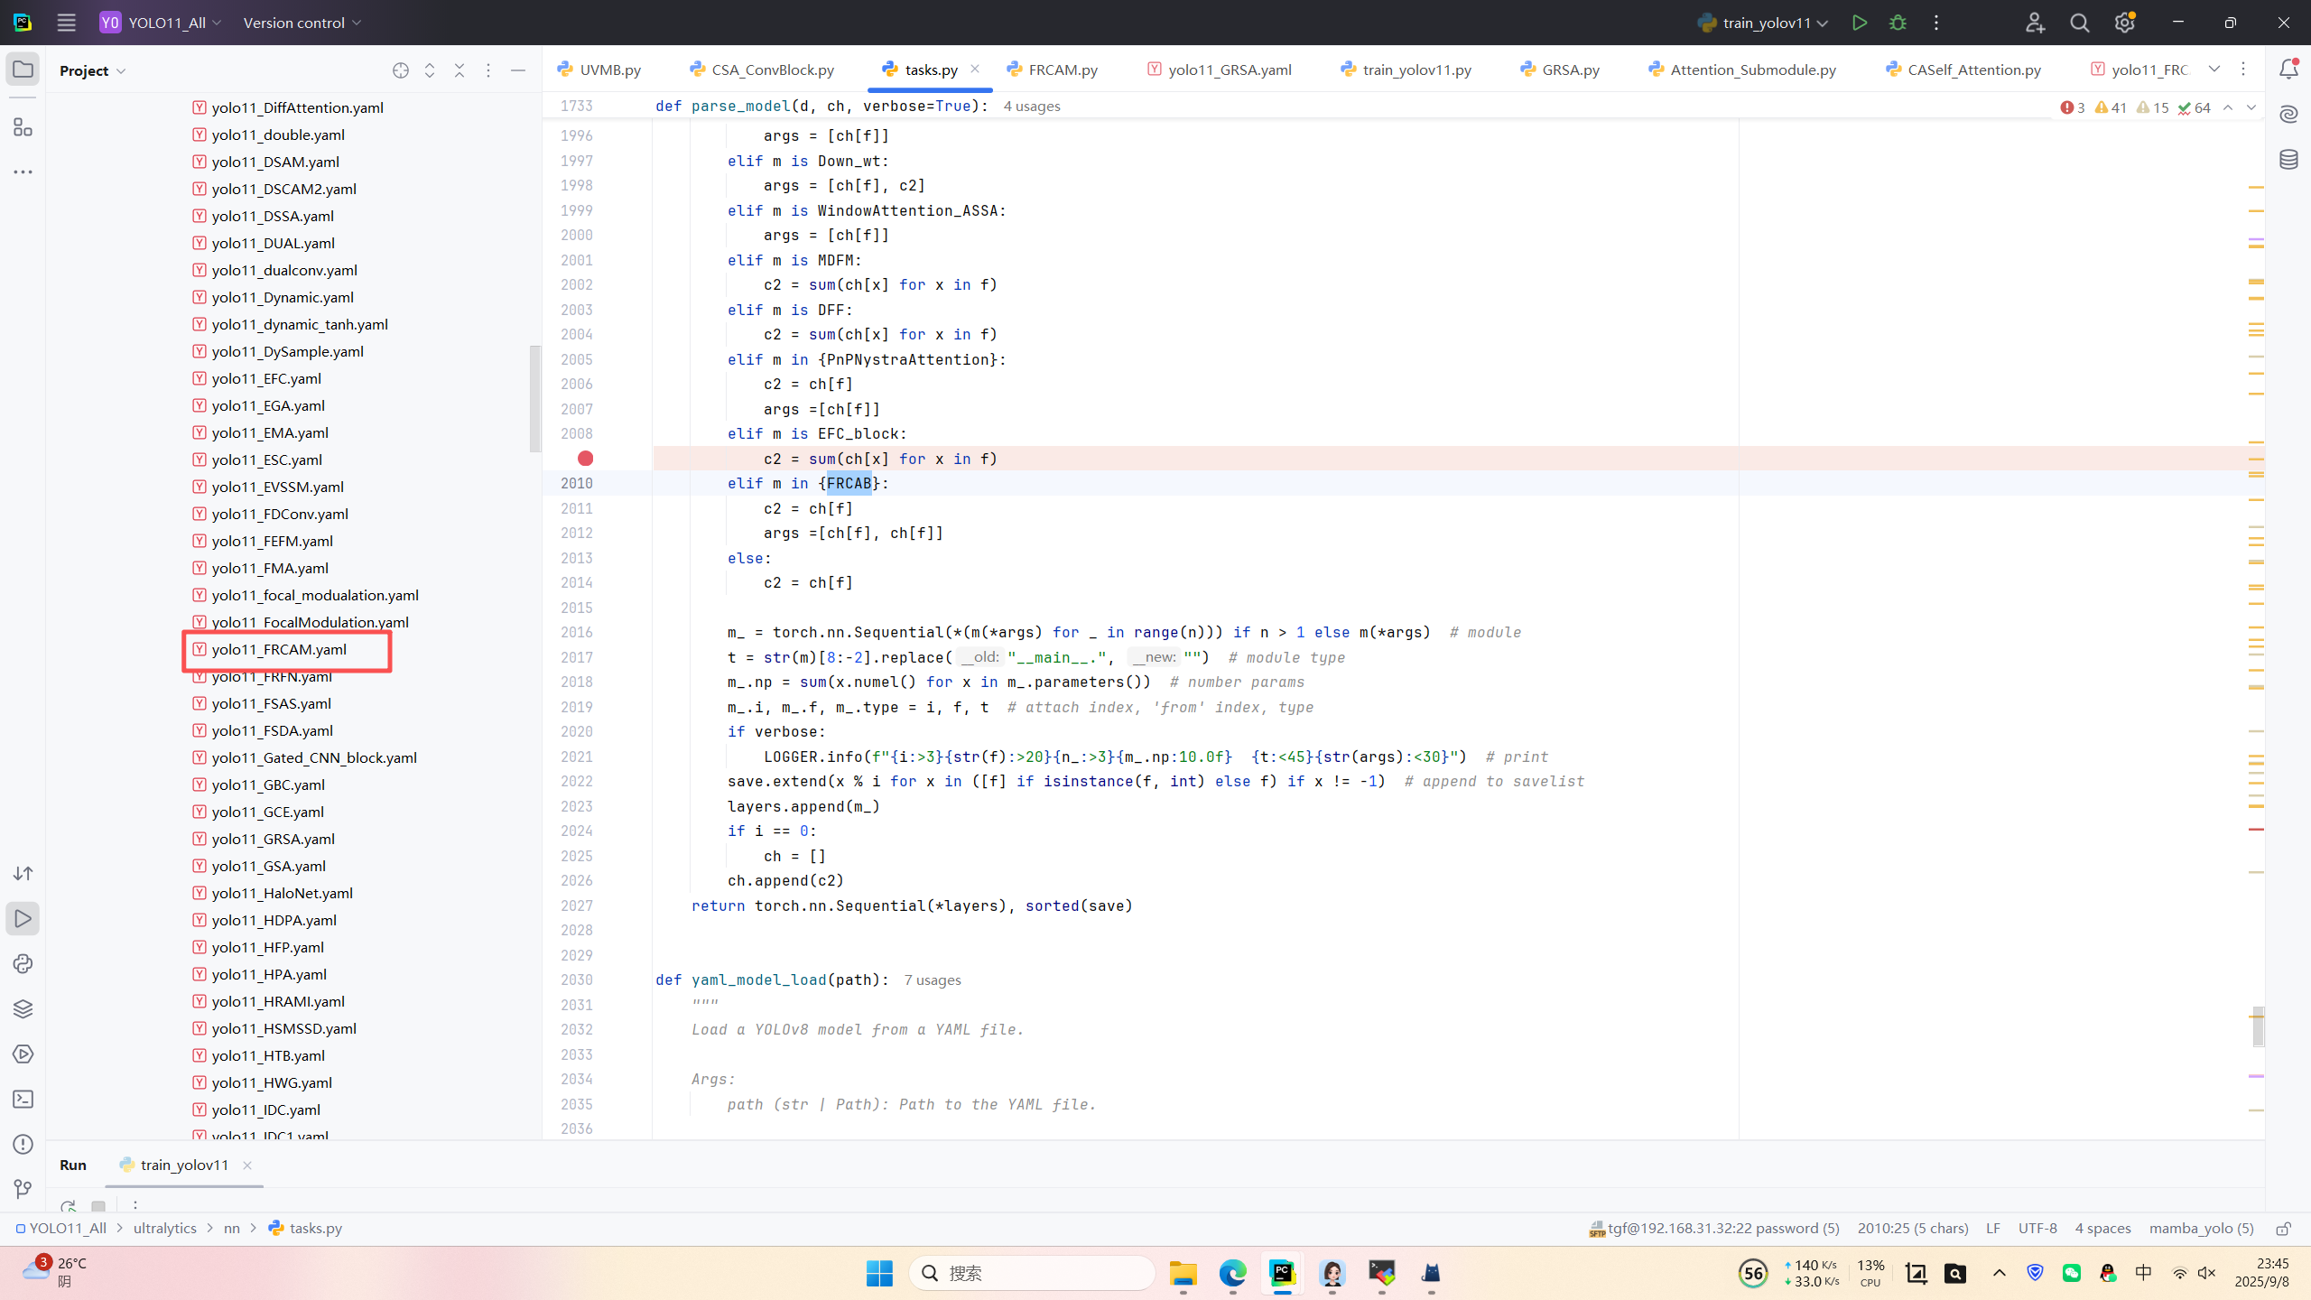This screenshot has height=1300, width=2311.
Task: Open the Database tool window icon
Action: click(2288, 160)
